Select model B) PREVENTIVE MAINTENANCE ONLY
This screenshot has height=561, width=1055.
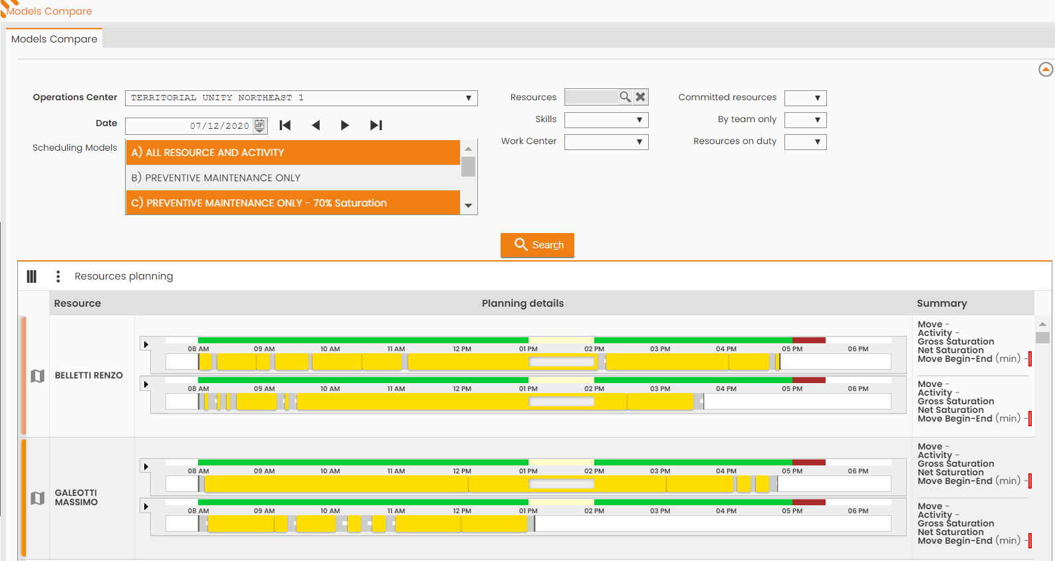293,178
